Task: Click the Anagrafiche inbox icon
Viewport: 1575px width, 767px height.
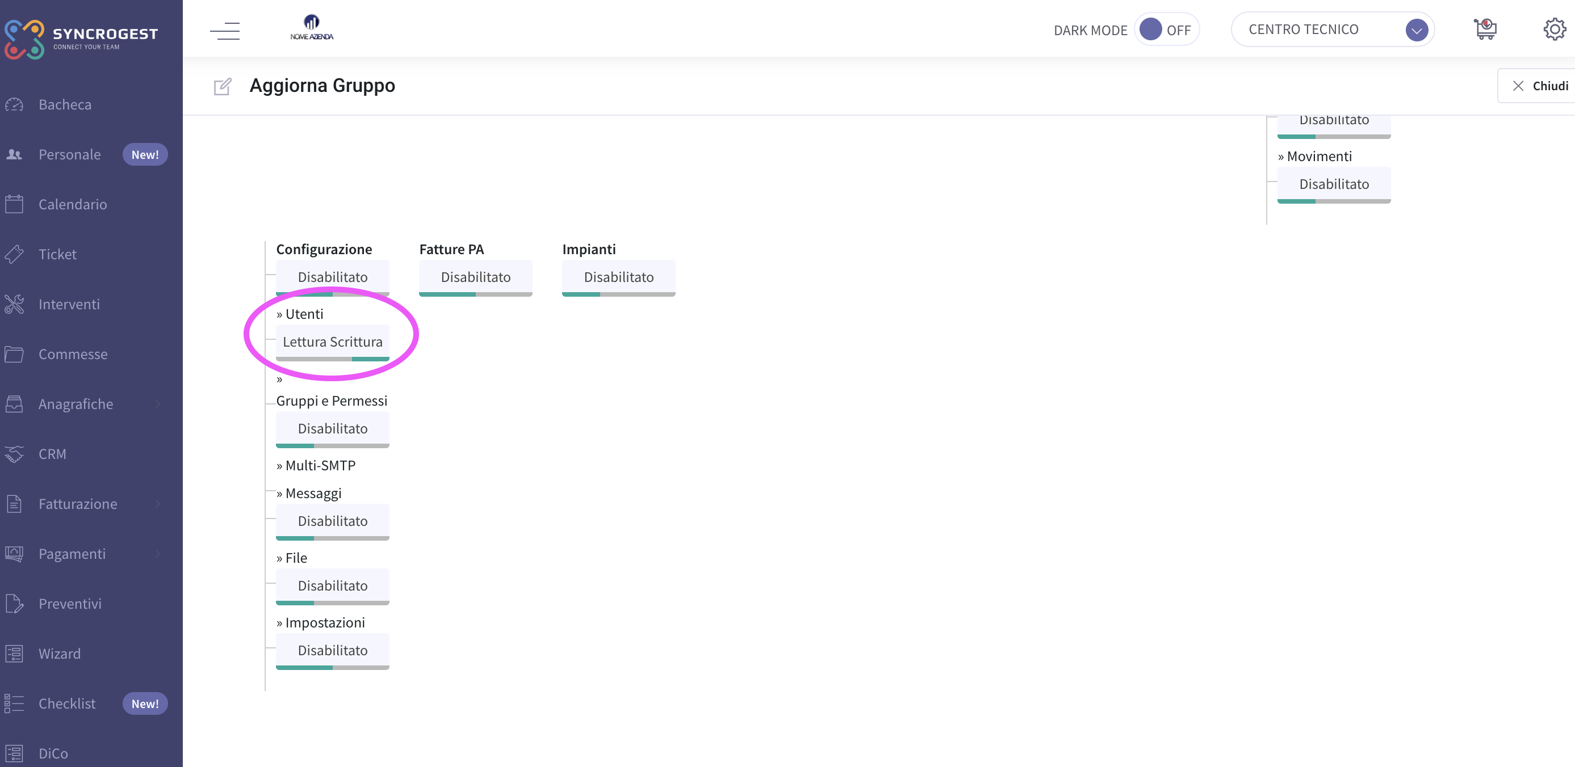Action: pyautogui.click(x=14, y=404)
